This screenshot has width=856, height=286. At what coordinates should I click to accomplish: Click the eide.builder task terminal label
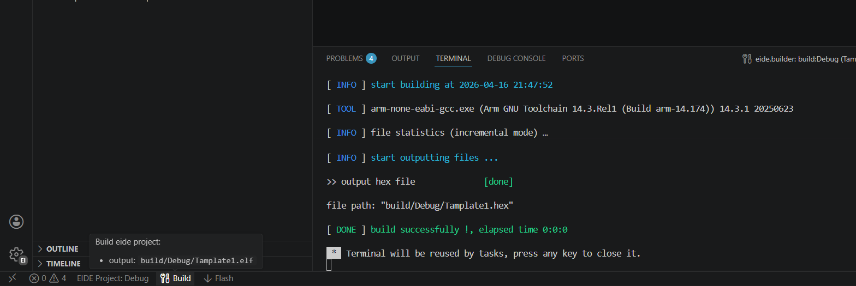[x=805, y=58]
